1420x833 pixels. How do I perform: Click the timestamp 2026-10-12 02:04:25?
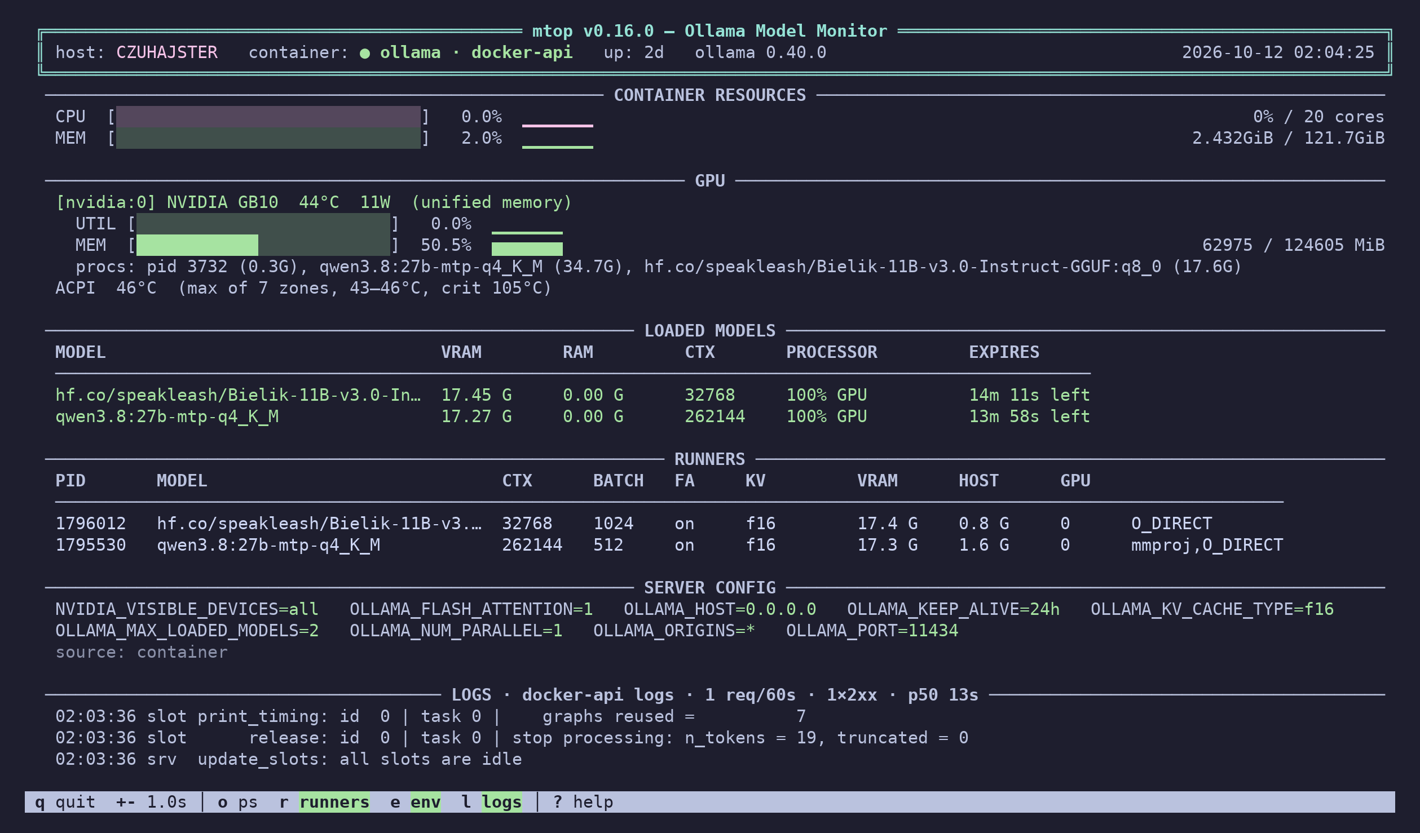1278,52
